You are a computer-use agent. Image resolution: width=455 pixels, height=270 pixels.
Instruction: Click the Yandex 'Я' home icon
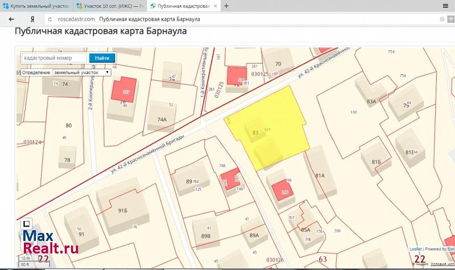(34, 19)
